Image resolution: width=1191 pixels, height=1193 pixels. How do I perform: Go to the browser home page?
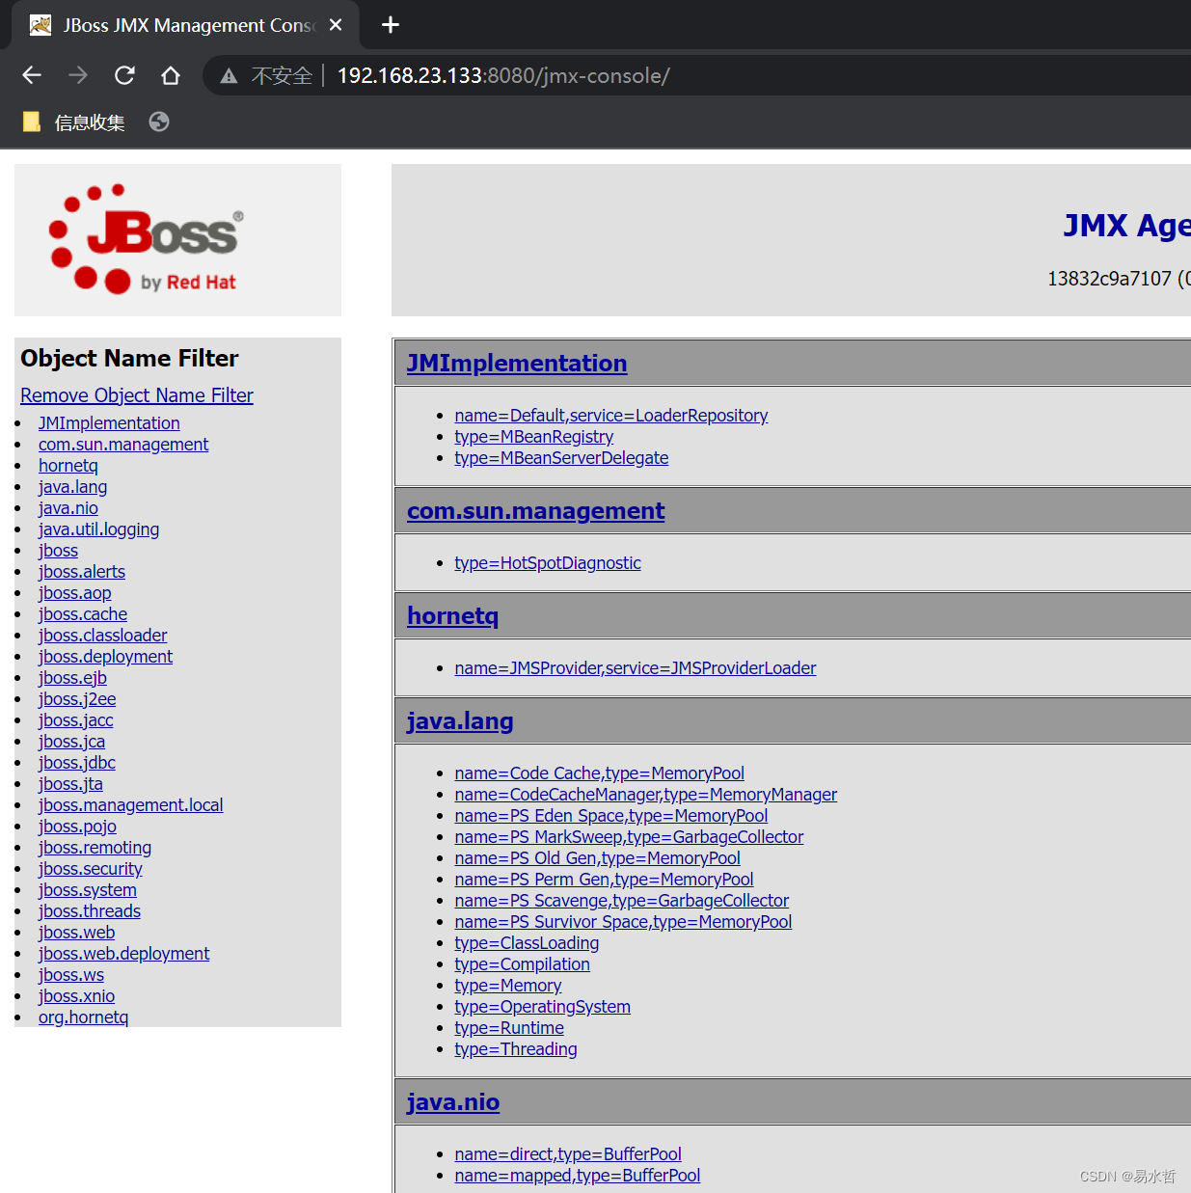[171, 75]
